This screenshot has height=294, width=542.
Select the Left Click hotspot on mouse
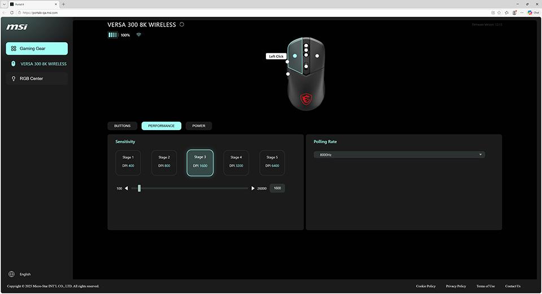(295, 56)
